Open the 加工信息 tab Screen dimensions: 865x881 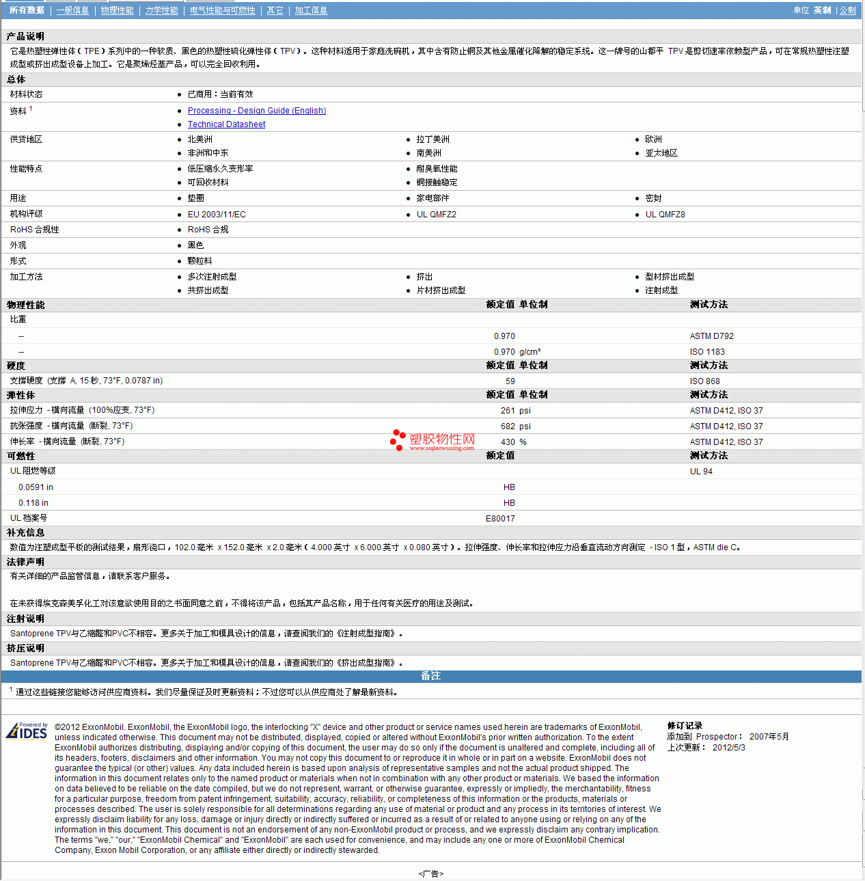click(311, 10)
